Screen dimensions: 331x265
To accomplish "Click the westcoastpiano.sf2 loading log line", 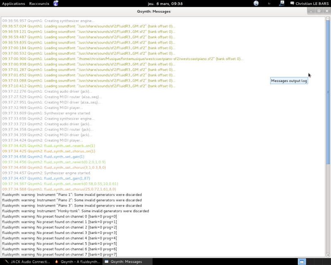I will tap(122, 59).
